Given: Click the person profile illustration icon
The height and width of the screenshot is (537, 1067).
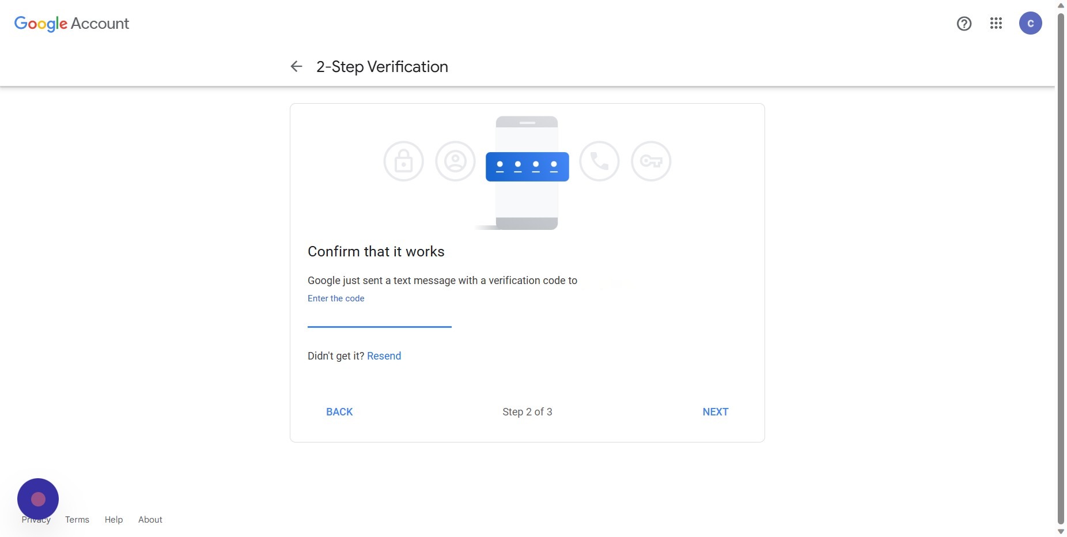Looking at the screenshot, I should pyautogui.click(x=455, y=161).
